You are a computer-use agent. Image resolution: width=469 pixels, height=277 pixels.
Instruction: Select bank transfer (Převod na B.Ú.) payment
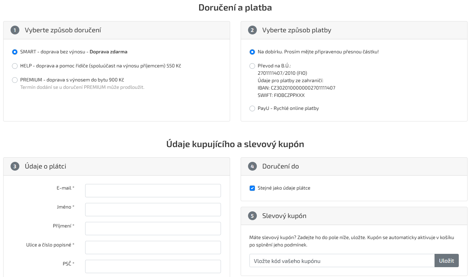tap(252, 66)
